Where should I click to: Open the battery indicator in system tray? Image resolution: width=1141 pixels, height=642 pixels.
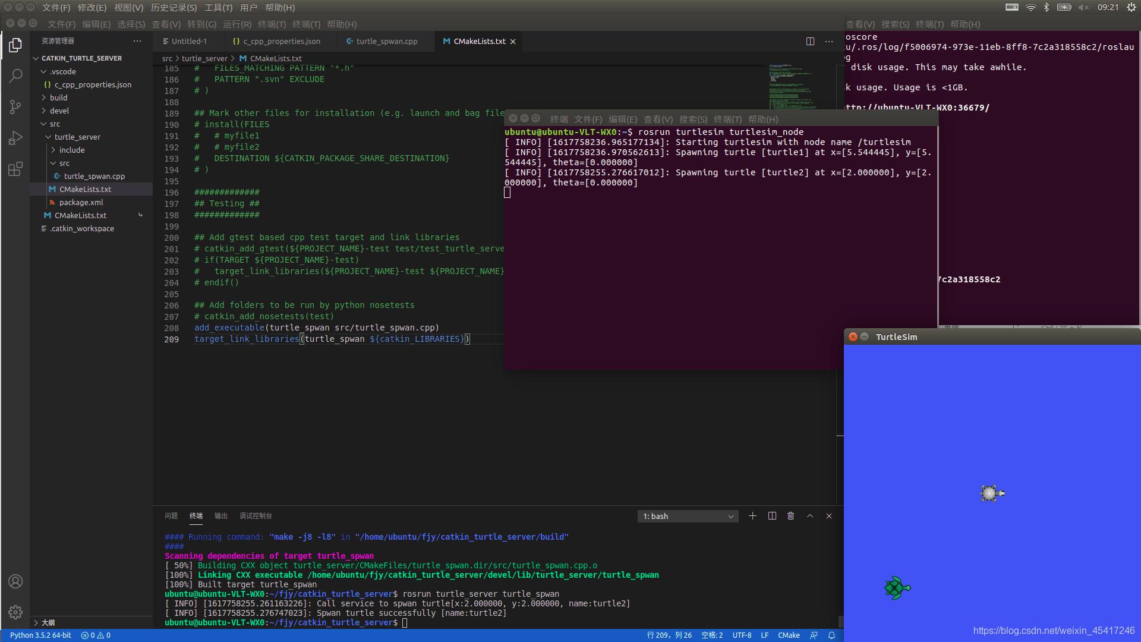[x=1064, y=7]
